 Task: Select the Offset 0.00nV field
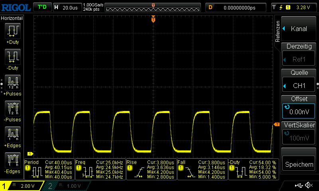[x=299, y=111]
